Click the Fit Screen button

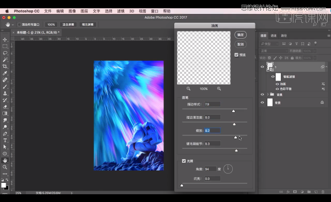[x=68, y=24]
